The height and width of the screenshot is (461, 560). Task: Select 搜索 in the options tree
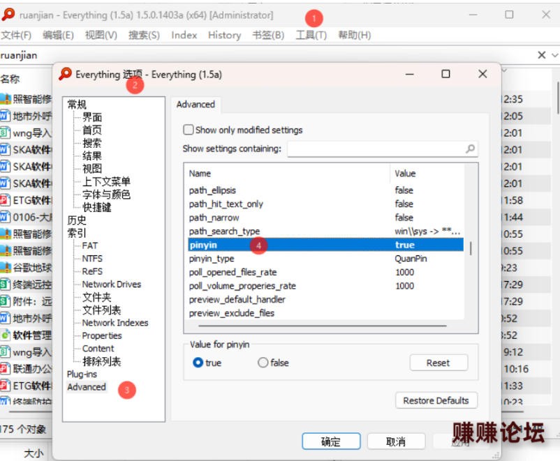click(x=92, y=143)
